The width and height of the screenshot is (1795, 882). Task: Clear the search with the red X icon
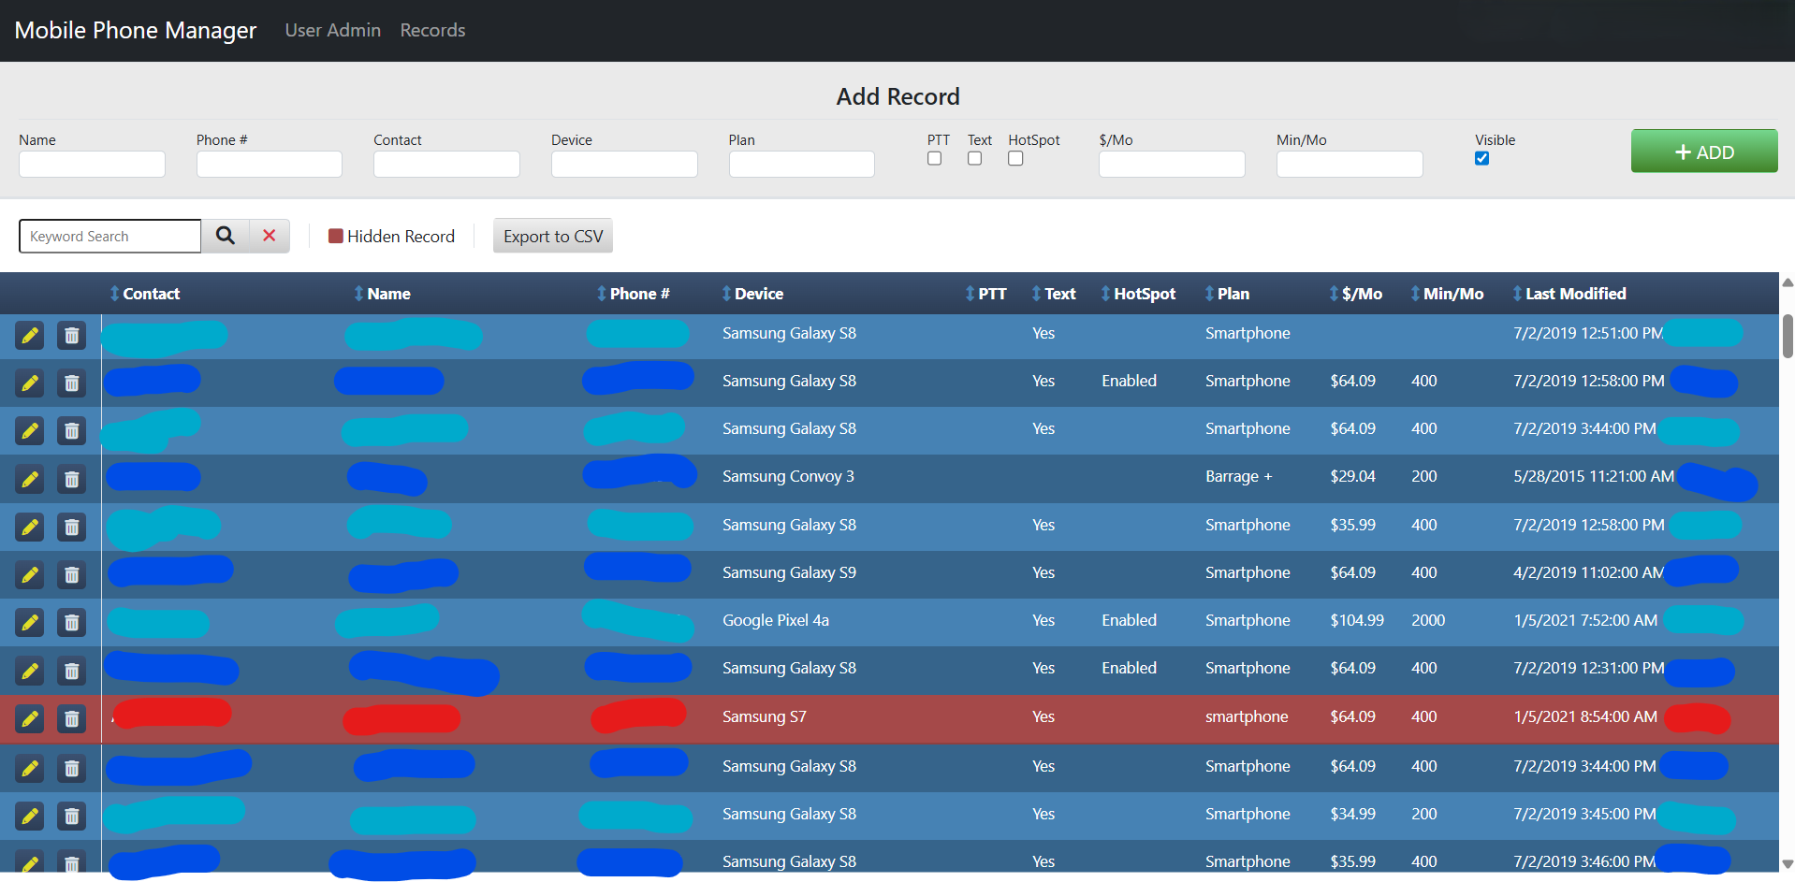(269, 236)
